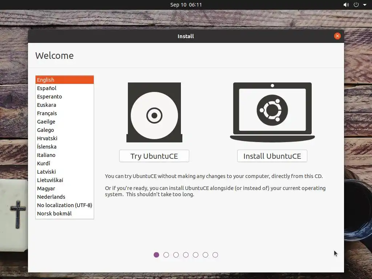Viewport: 372px width, 279px height.
Task: Expand the system menu arrow in top bar
Action: point(365,5)
